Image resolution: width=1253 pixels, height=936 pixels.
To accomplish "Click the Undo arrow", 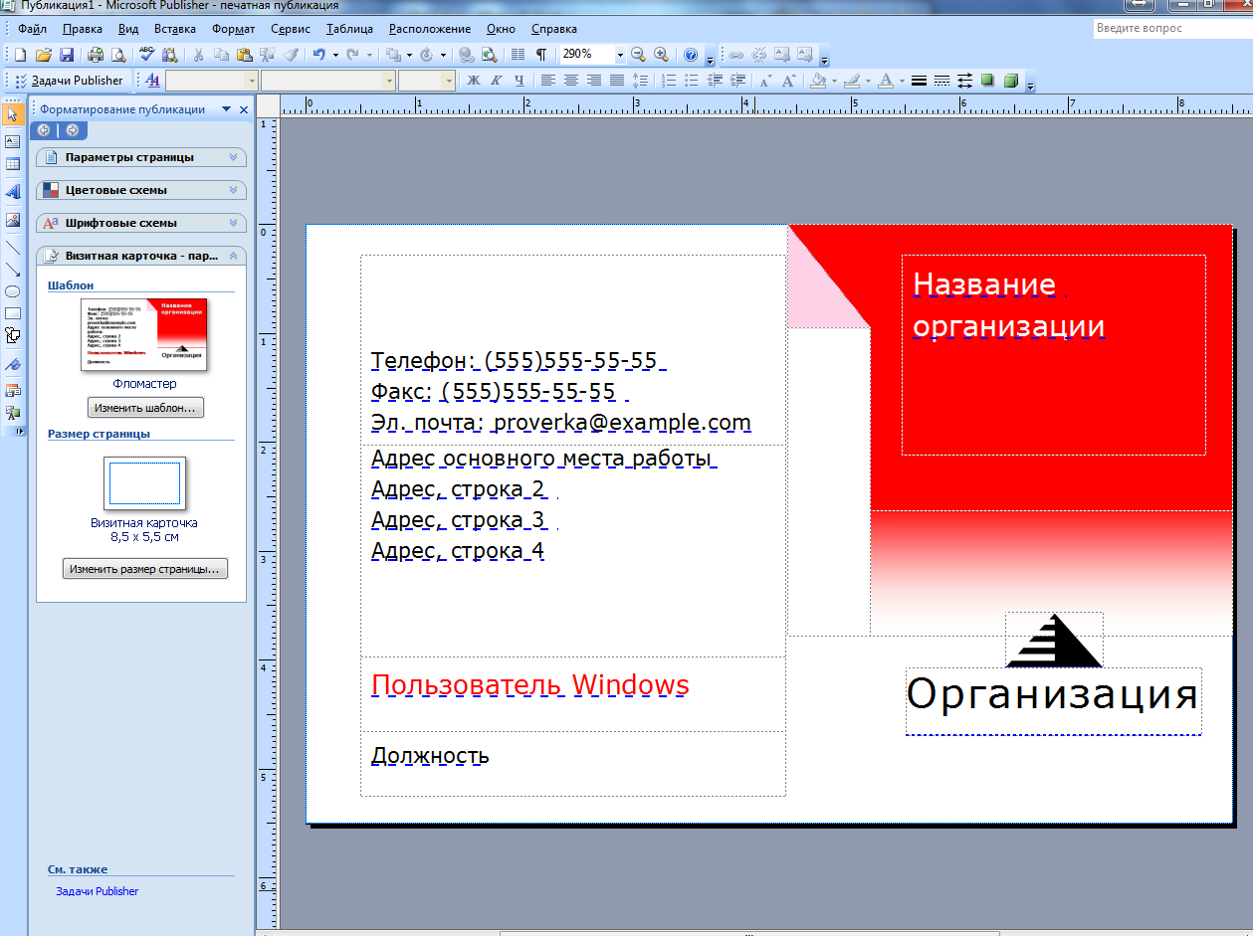I will point(318,55).
